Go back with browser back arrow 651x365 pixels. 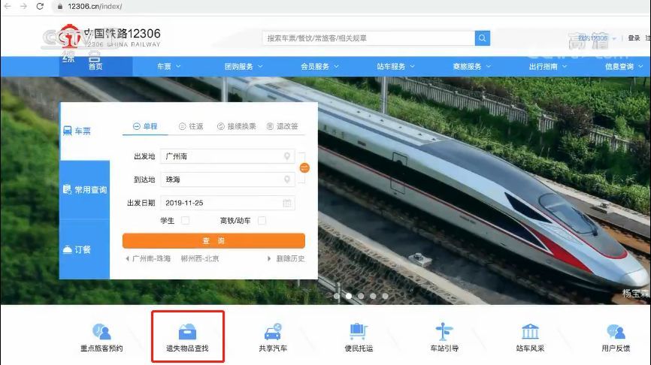click(7, 6)
